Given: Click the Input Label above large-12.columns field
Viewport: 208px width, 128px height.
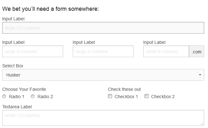Looking at the screenshot, I should coord(13,19).
